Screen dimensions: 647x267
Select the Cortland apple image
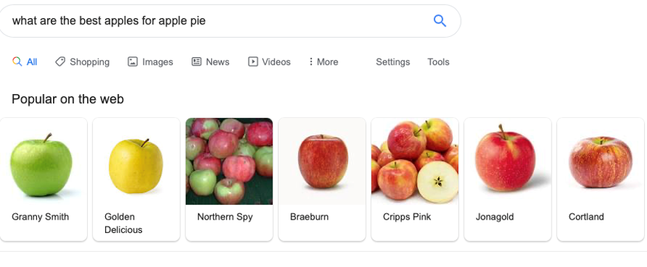coord(600,162)
